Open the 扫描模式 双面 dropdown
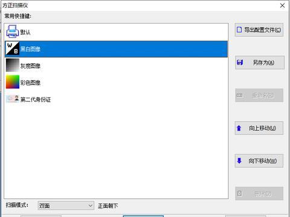This screenshot has height=217, width=290. (x=66, y=206)
